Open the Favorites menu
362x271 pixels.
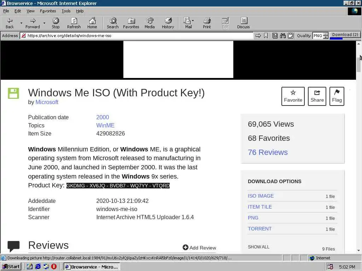[48, 11]
